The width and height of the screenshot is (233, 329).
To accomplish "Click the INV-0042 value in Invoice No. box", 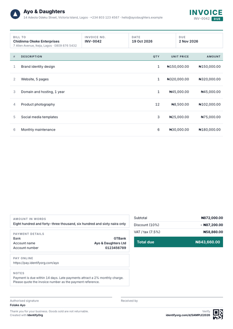I will coord(93,41).
